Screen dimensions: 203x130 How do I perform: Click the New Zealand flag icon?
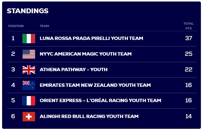(x=29, y=85)
